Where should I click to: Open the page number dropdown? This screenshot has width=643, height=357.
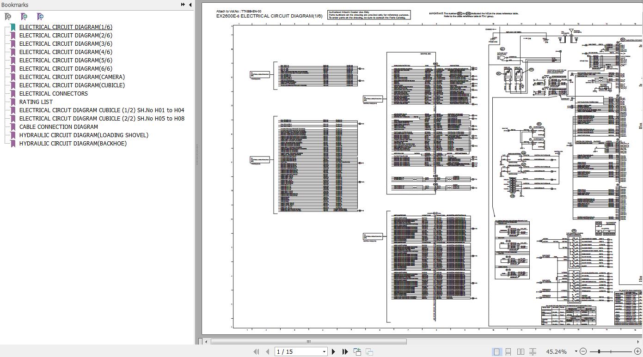click(x=324, y=351)
